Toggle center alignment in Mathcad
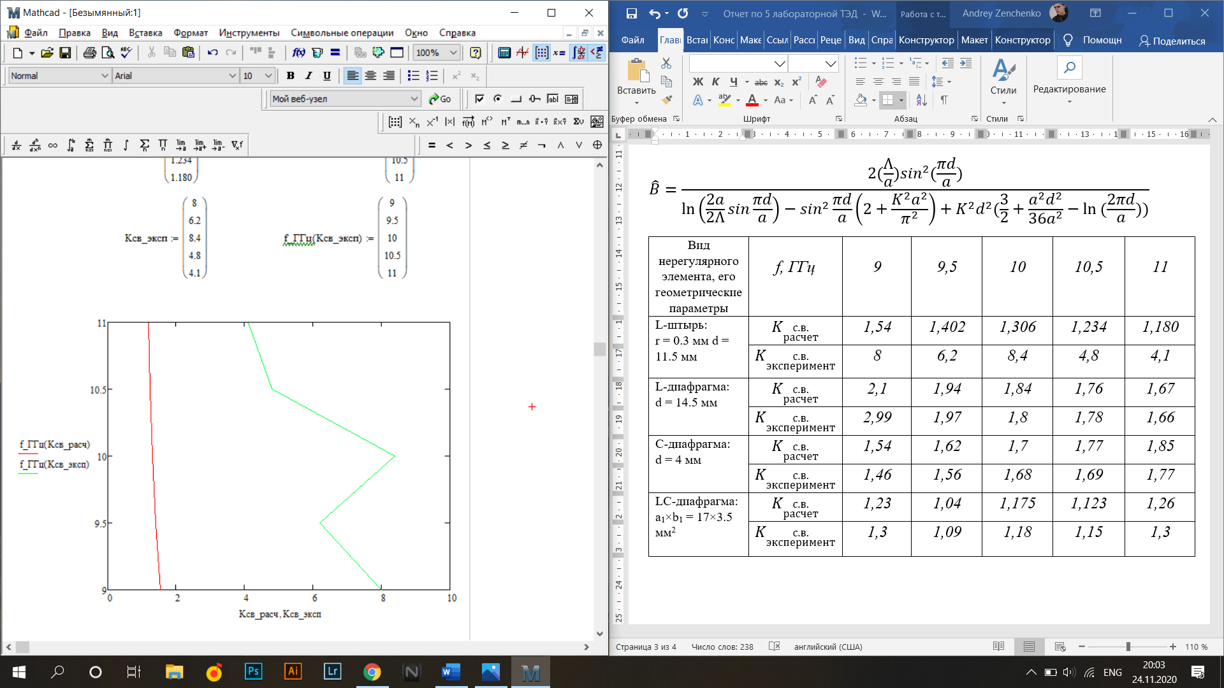This screenshot has height=688, width=1224. [370, 76]
